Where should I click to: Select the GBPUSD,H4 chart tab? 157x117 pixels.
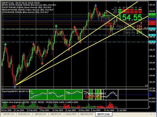40,114
